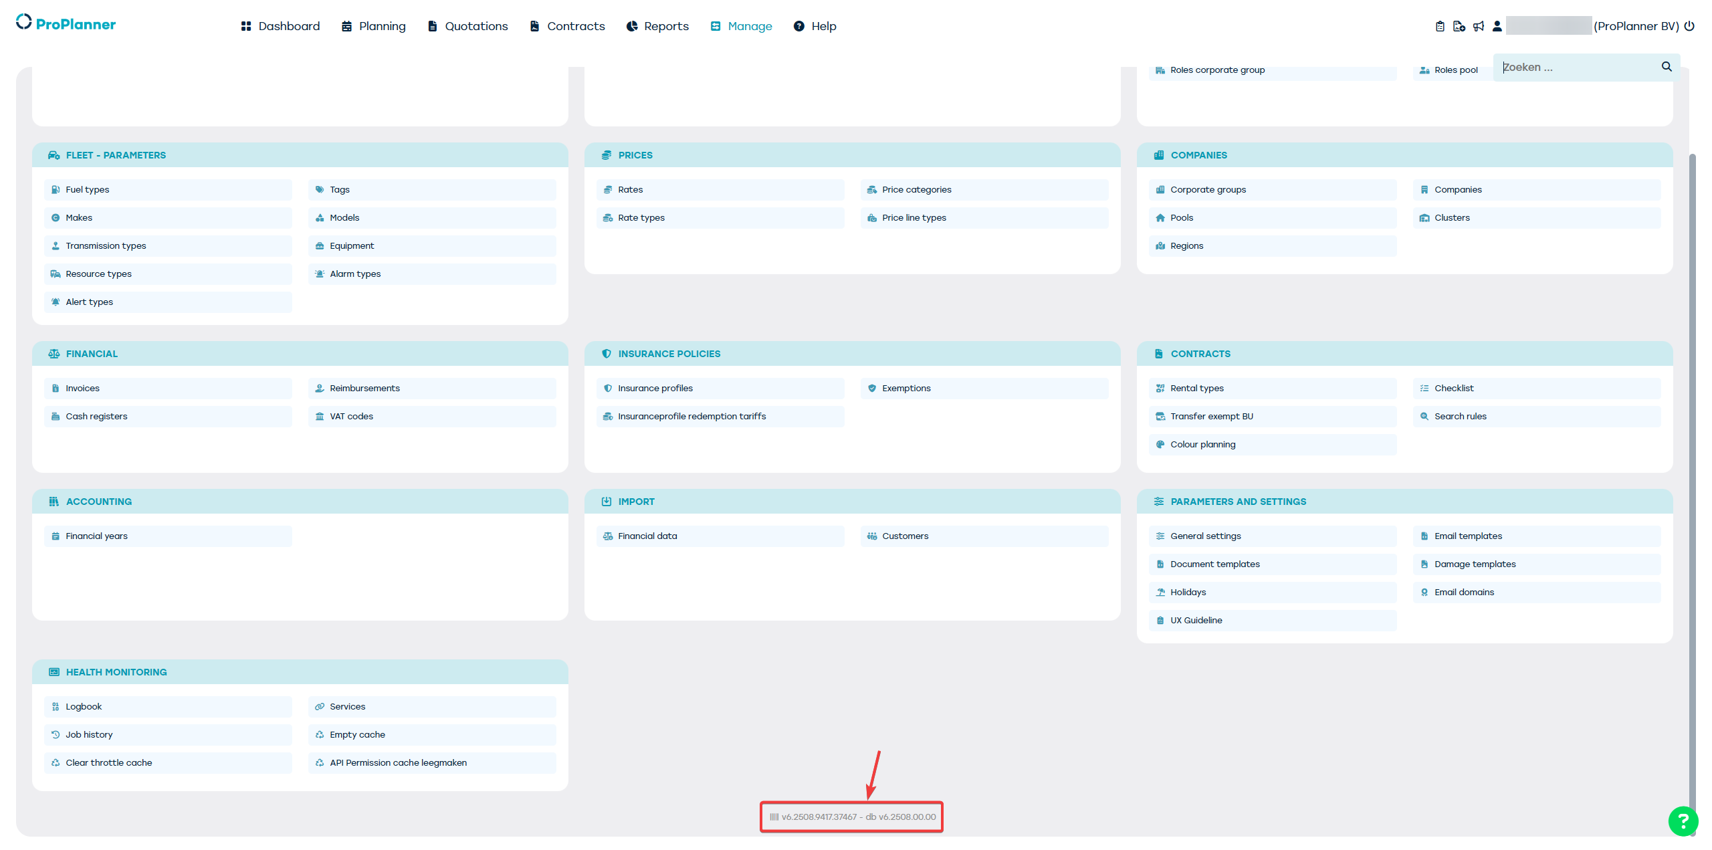Click the add document icon in header
The image size is (1712, 850).
coord(1459,26)
